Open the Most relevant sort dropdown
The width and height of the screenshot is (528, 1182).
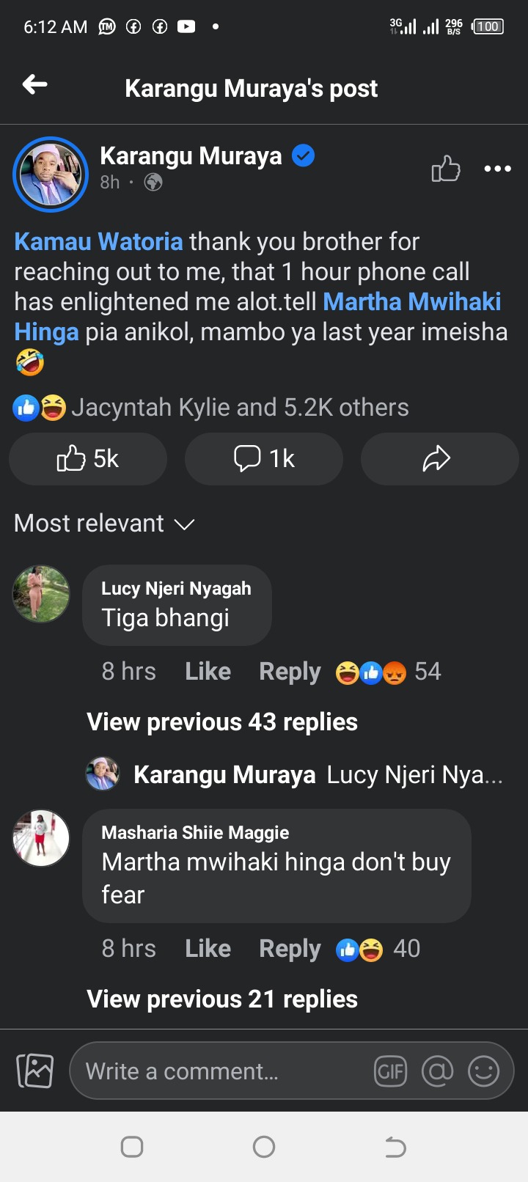pos(104,524)
